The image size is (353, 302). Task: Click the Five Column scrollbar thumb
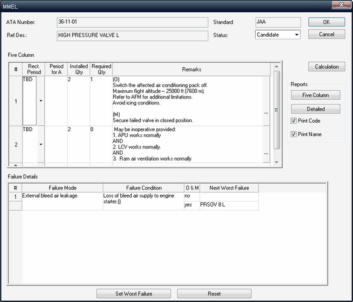click(277, 110)
